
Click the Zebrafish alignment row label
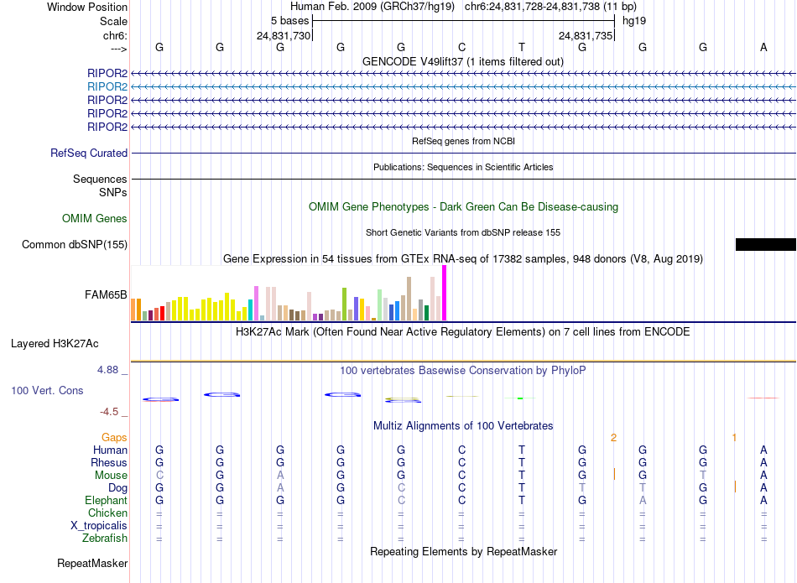[105, 538]
